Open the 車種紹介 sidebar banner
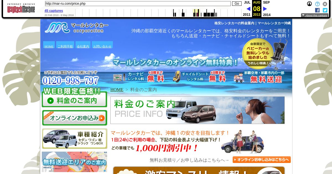This screenshot has height=174, width=332. [x=74, y=139]
